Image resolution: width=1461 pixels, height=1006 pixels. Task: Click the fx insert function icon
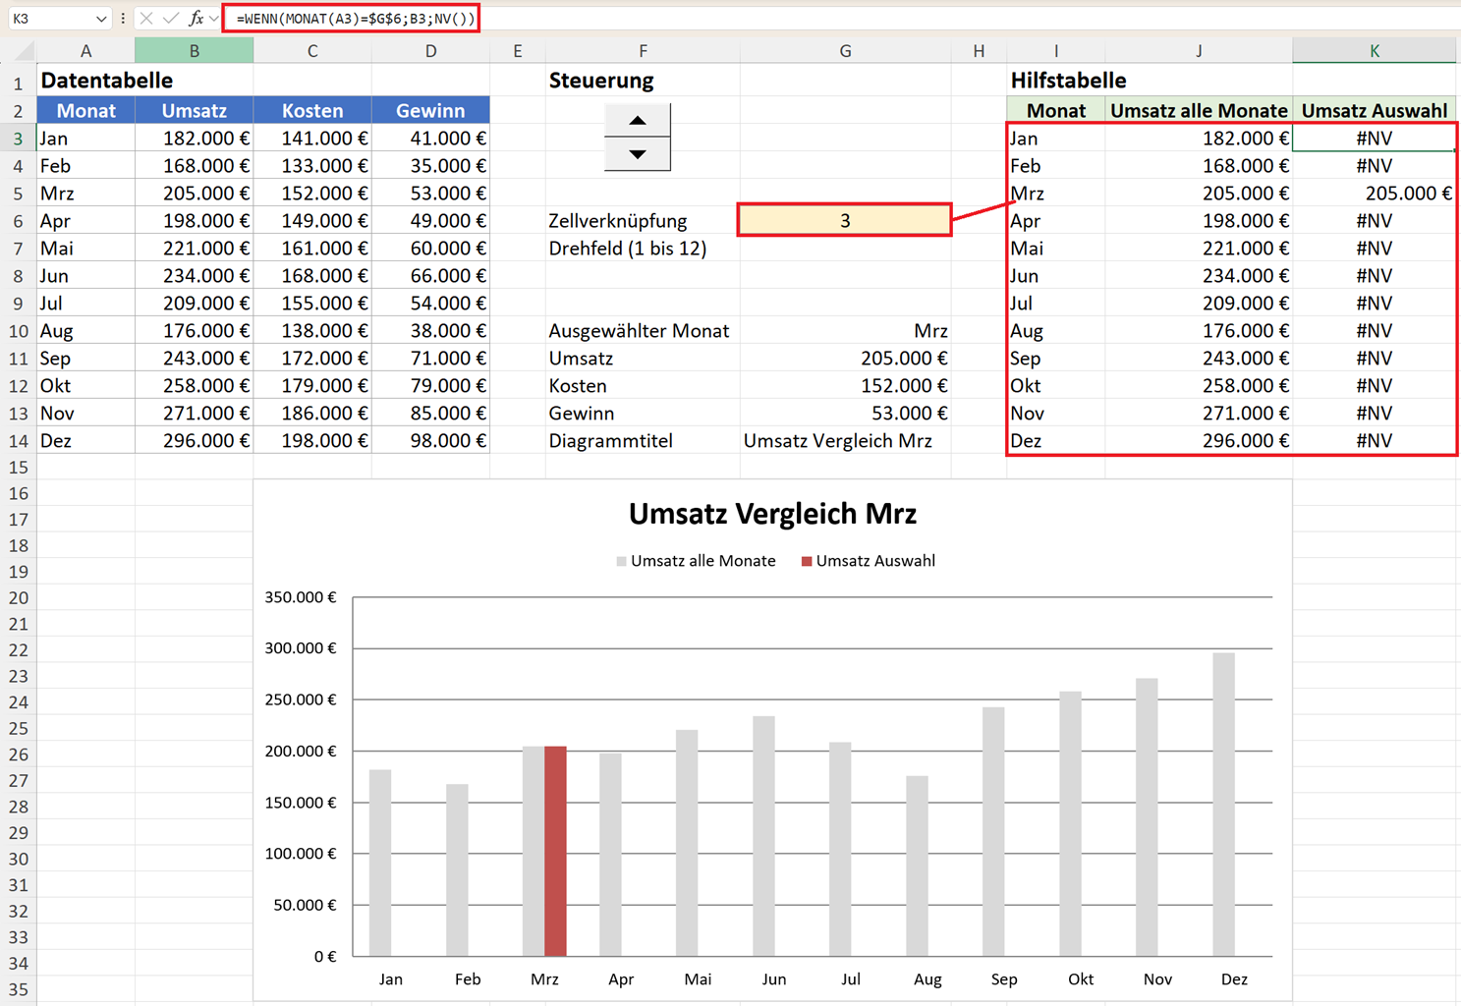[197, 19]
